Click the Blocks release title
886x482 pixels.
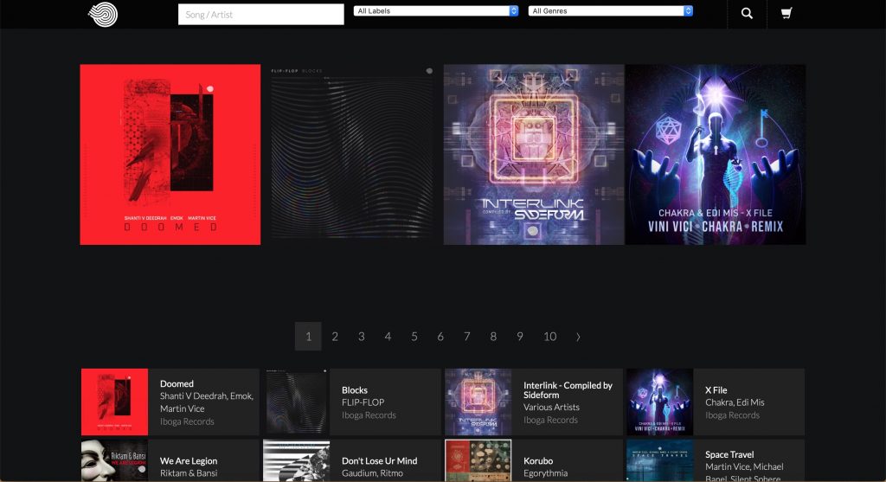(354, 390)
